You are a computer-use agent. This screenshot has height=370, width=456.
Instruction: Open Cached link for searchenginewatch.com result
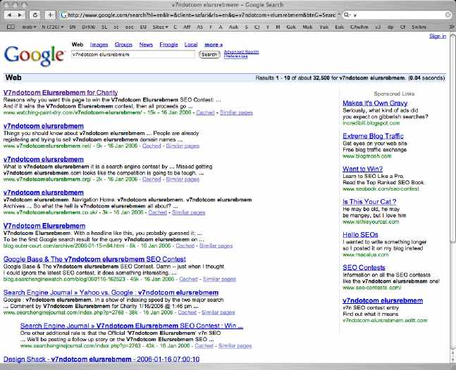pyautogui.click(x=188, y=279)
